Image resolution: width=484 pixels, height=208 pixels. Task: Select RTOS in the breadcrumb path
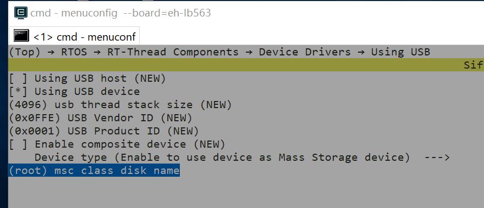(x=74, y=52)
